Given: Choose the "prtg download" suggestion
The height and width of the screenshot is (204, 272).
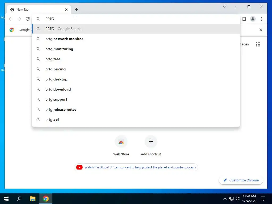Looking at the screenshot, I should (136, 89).
